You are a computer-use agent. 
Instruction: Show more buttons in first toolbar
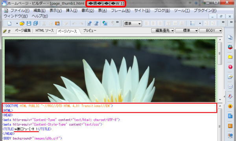(117, 22)
